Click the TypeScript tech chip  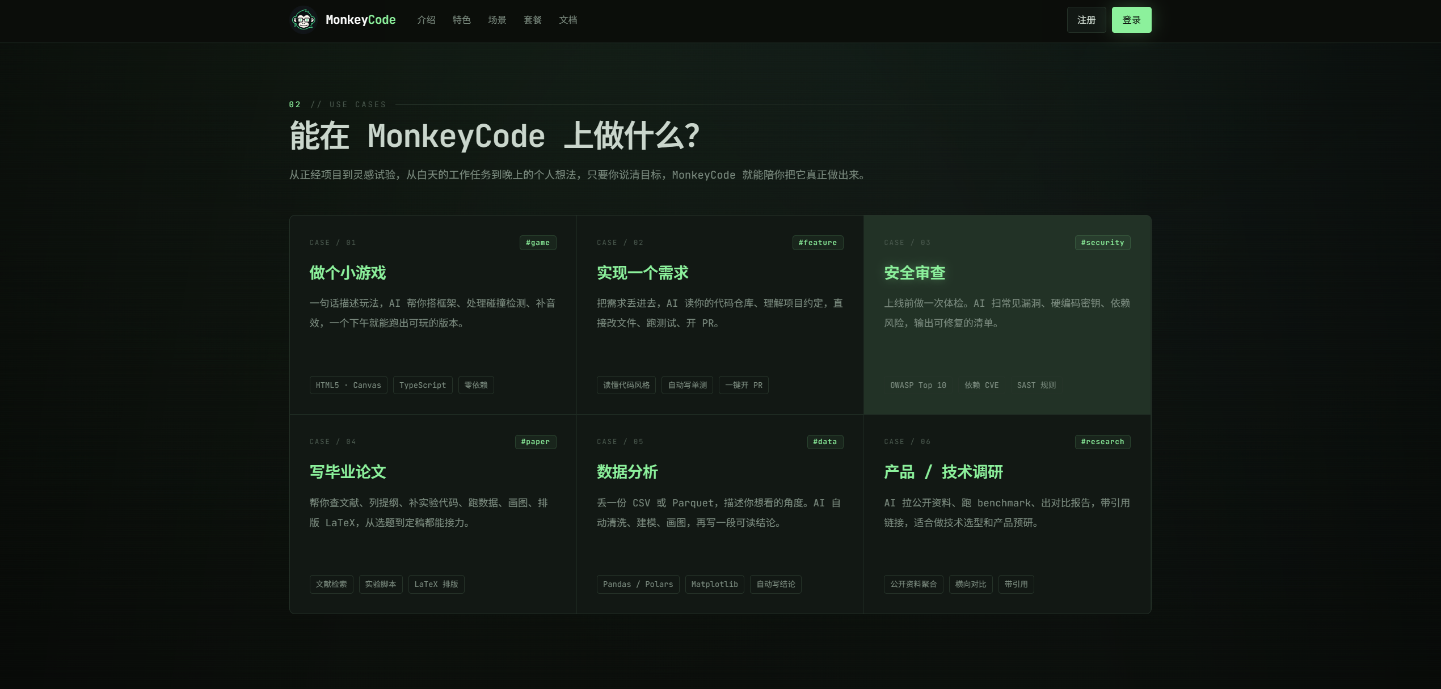422,385
